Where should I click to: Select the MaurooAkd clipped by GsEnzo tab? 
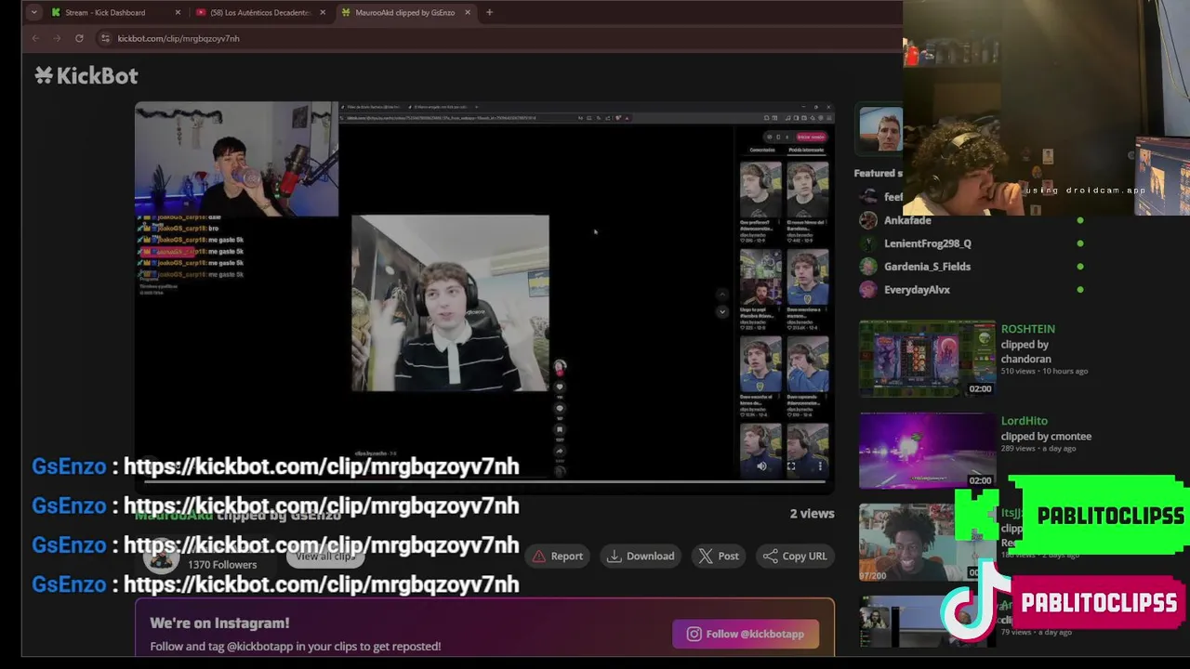click(x=405, y=12)
